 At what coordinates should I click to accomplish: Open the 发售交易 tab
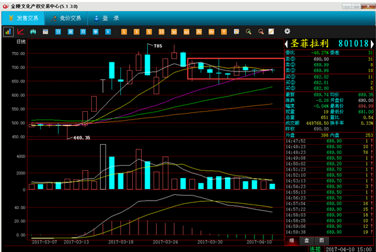[23, 18]
